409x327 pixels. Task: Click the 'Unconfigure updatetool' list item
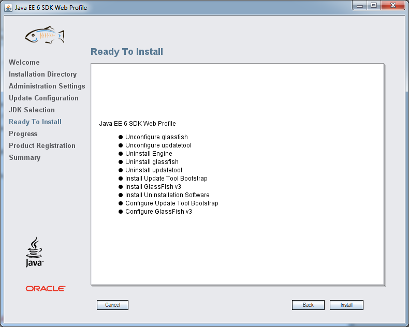pos(158,145)
